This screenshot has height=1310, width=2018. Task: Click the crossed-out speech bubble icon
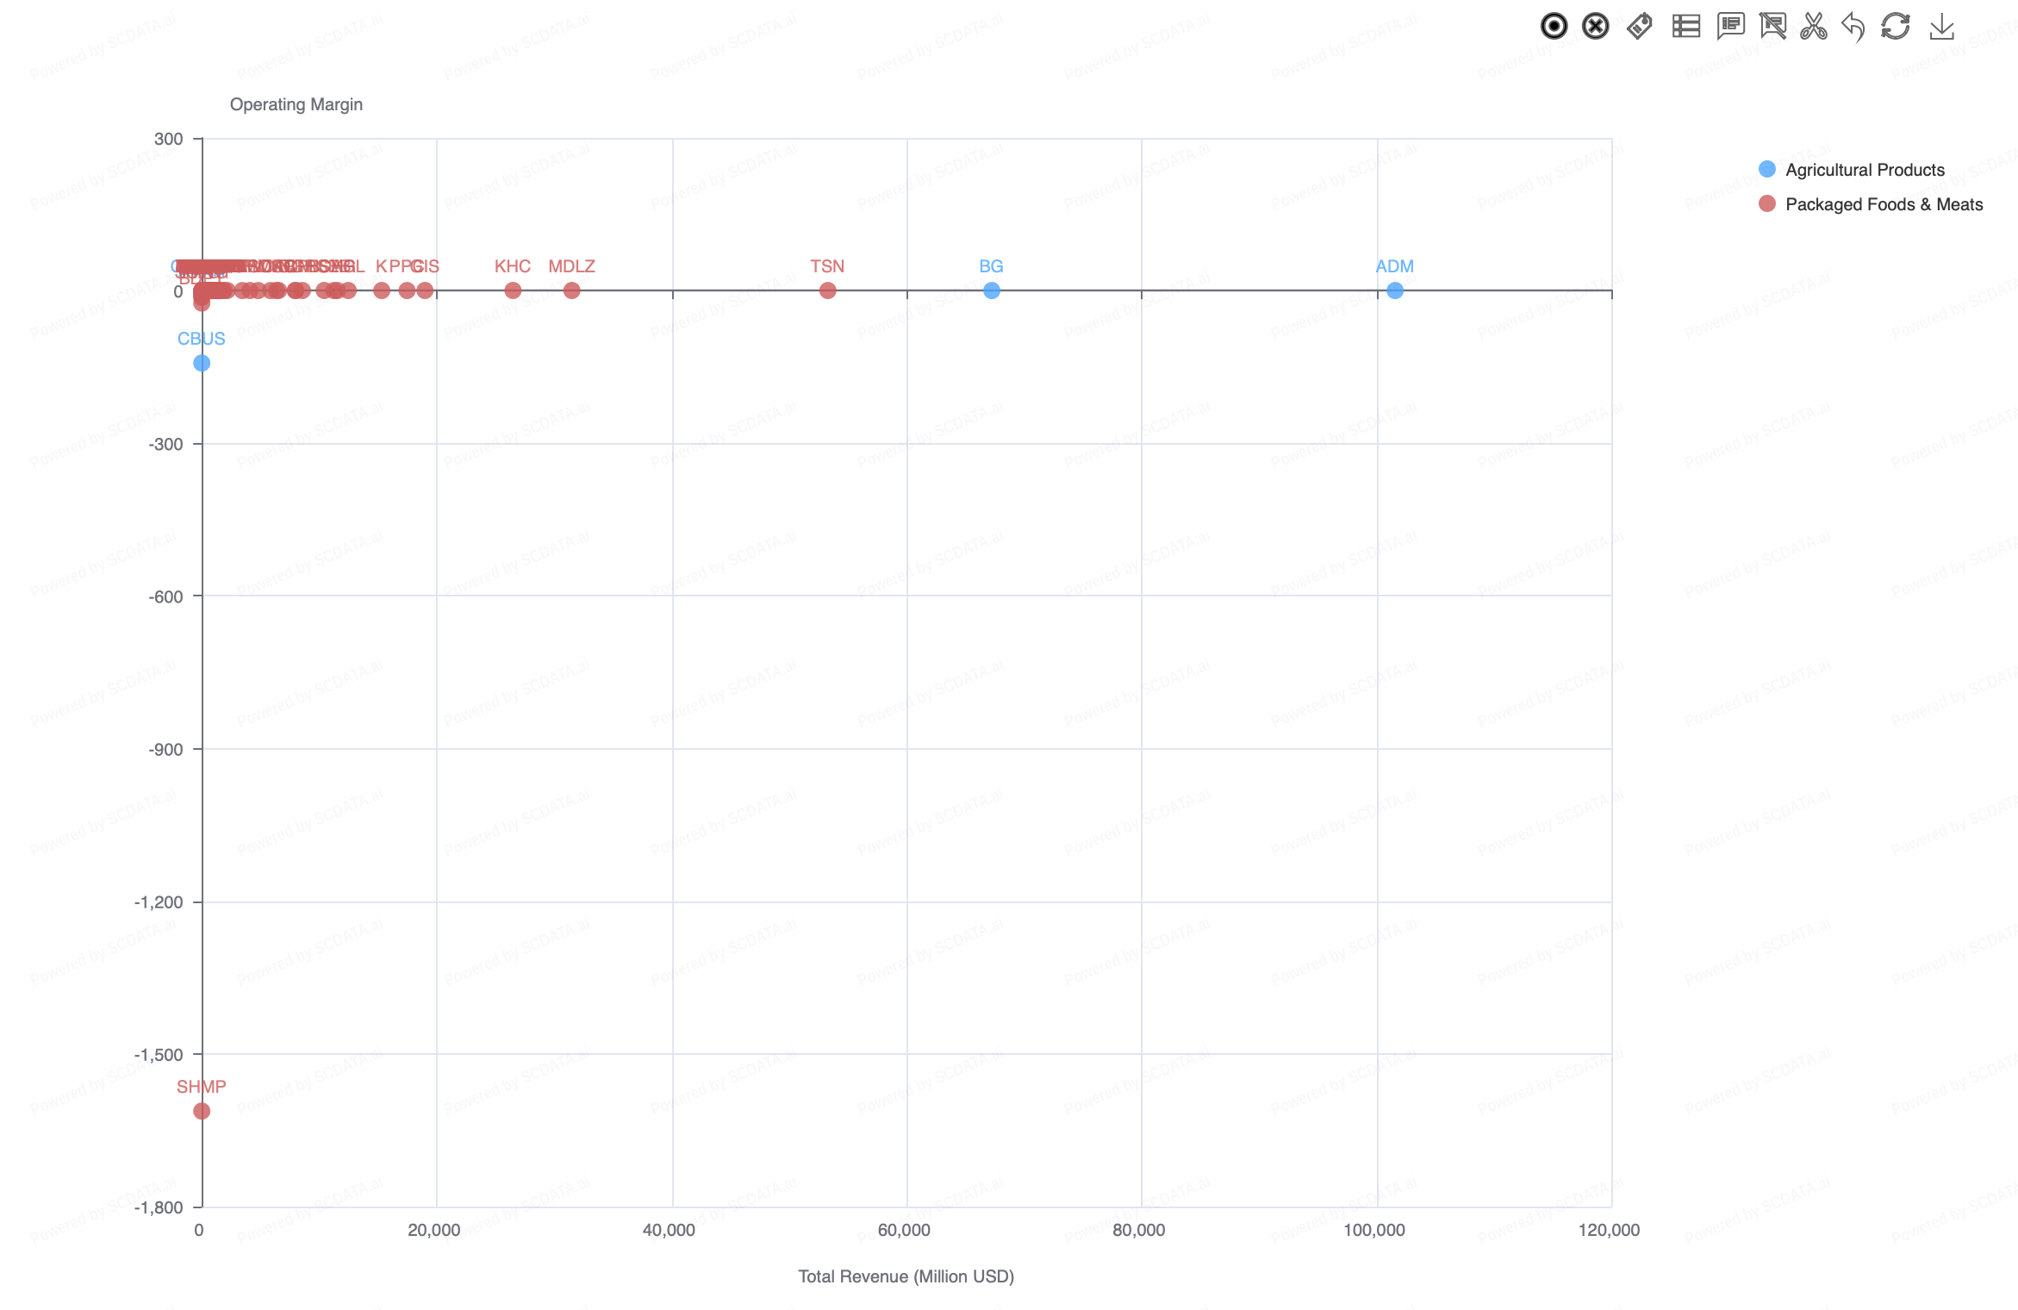coord(1772,27)
